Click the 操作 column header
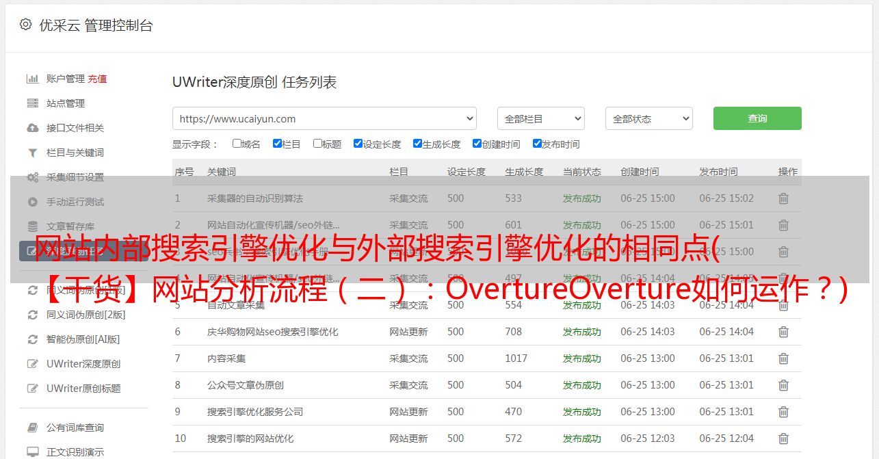 click(x=788, y=172)
